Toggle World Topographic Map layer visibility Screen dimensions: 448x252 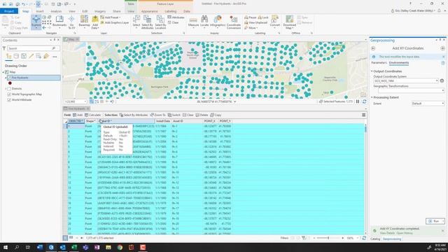click(x=9, y=94)
